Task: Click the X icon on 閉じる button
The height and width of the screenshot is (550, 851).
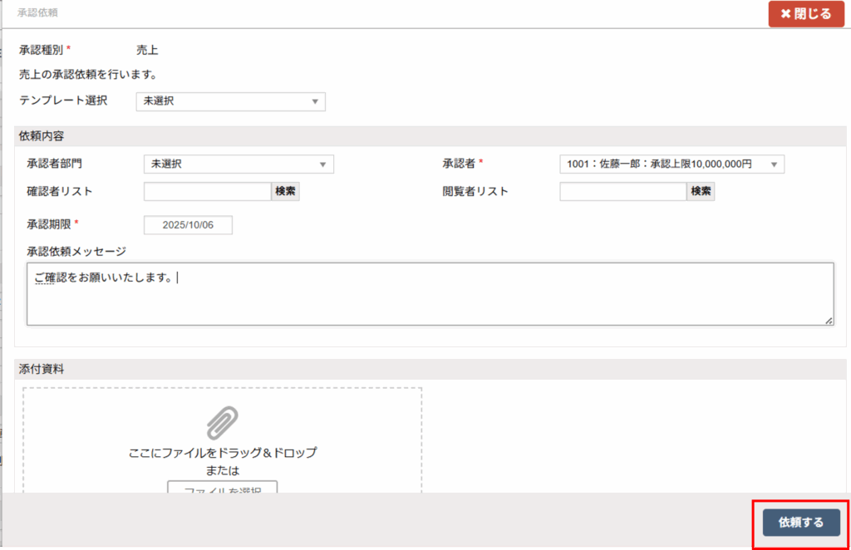Action: tap(785, 14)
